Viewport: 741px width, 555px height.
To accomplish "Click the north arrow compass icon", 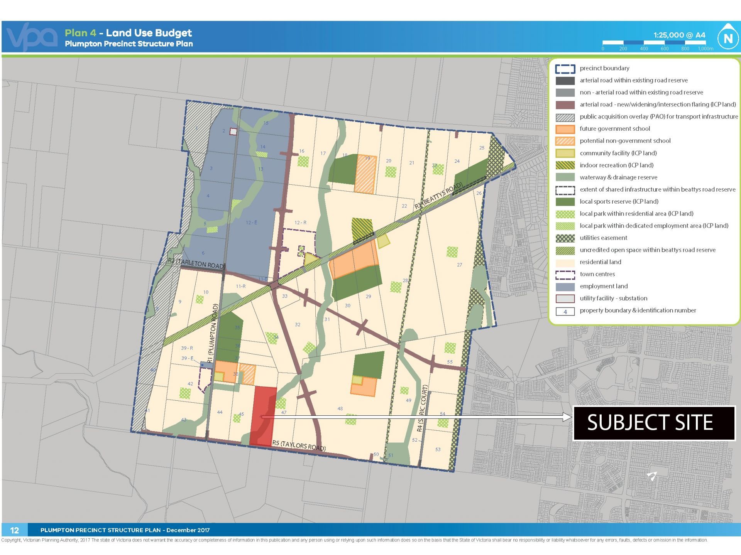I will [x=728, y=38].
